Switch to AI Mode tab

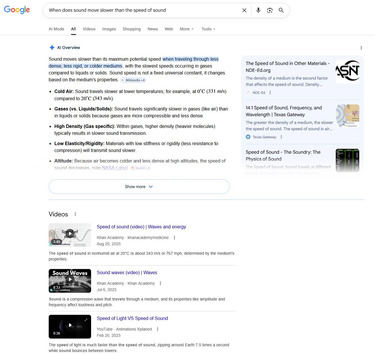tap(56, 29)
